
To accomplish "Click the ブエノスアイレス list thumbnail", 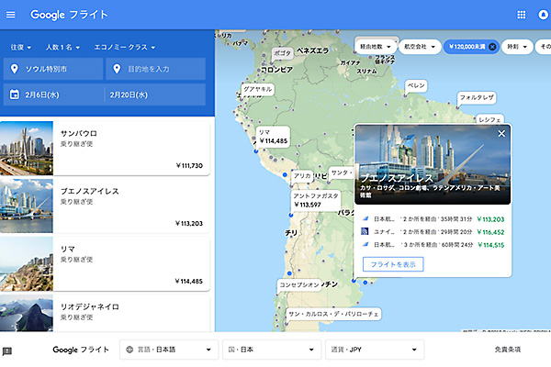I will [x=27, y=206].
